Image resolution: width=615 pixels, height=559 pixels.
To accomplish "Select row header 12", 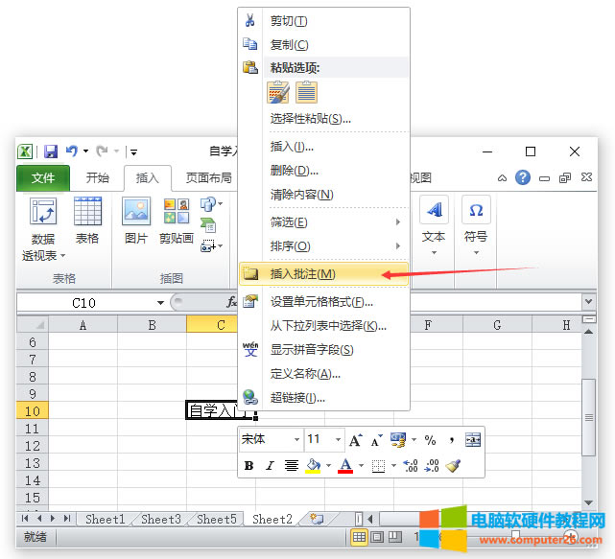I will 33,446.
